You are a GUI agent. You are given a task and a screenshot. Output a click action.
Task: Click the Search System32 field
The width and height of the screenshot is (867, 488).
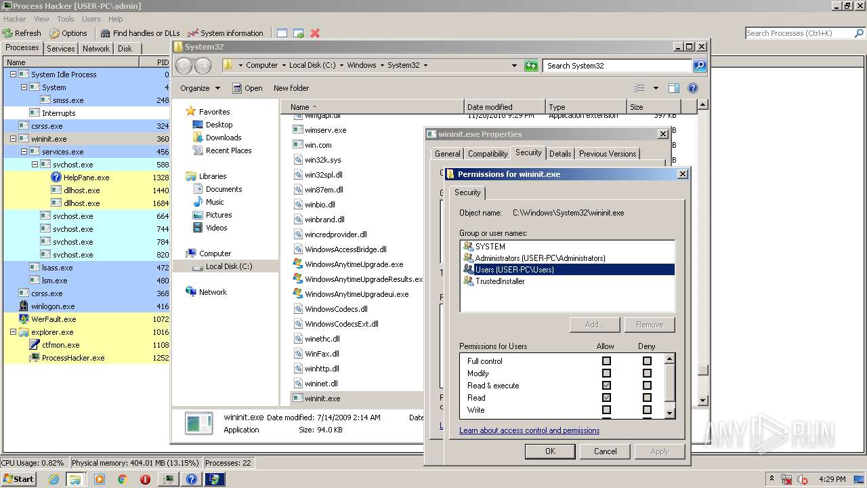pyautogui.click(x=617, y=66)
